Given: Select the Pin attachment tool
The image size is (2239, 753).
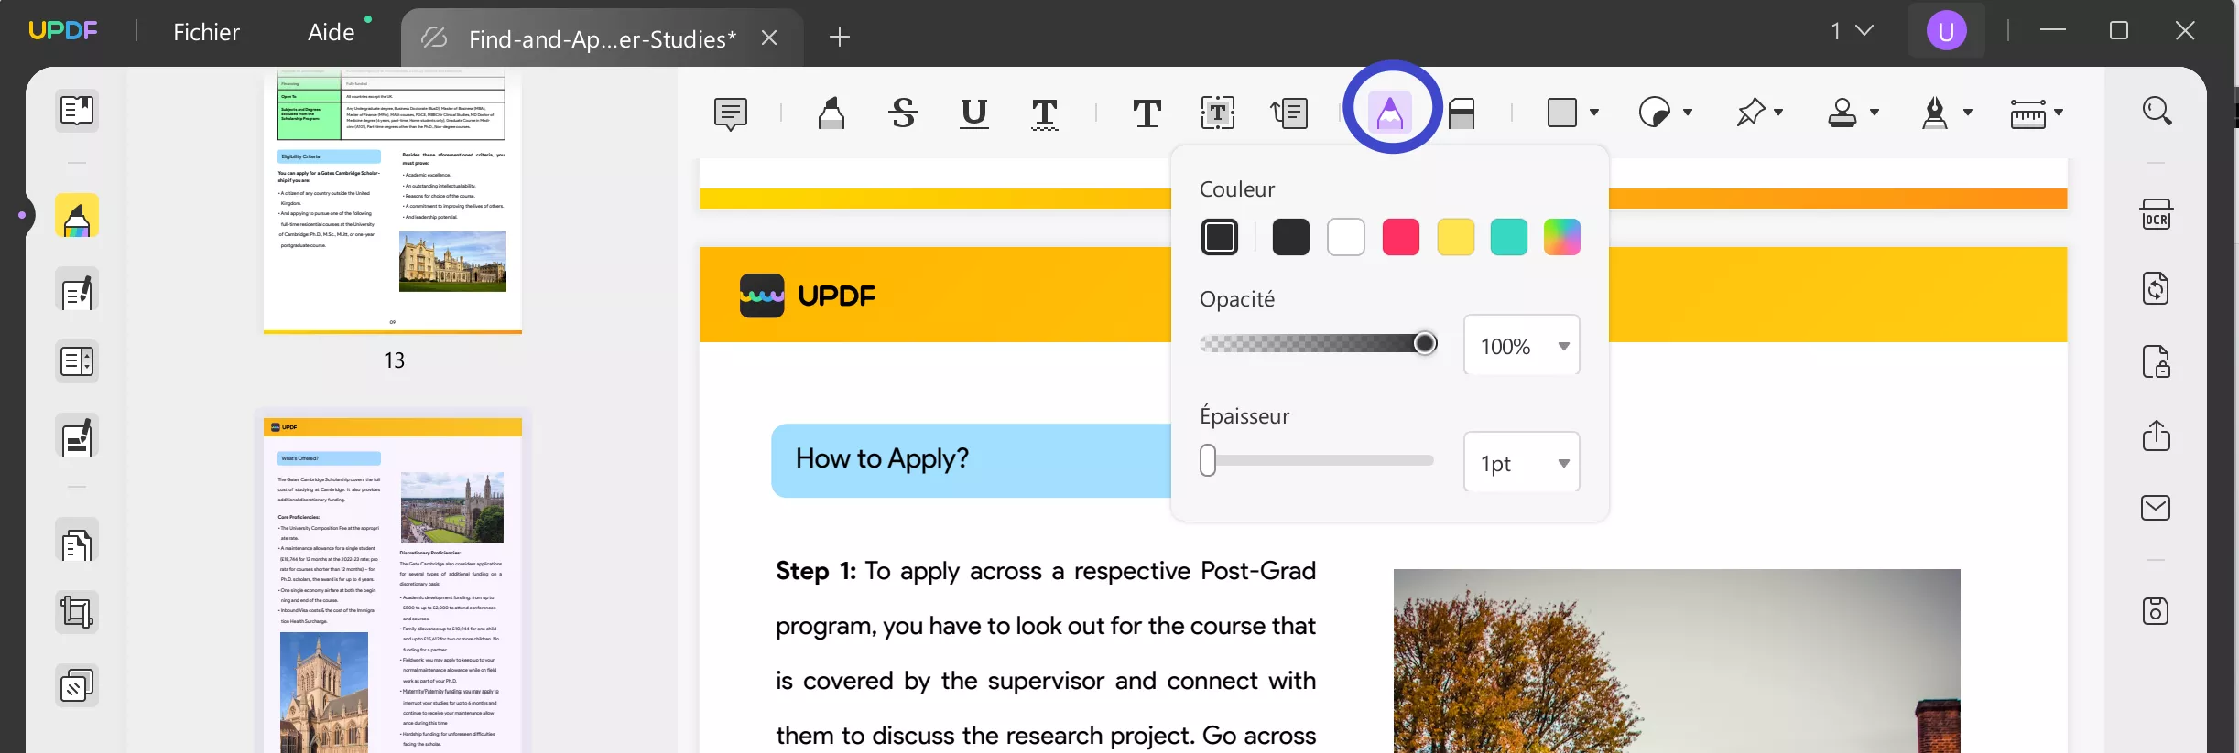Looking at the screenshot, I should click(x=1750, y=113).
